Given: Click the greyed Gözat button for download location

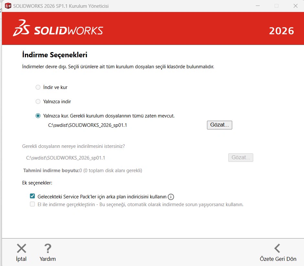Looking at the screenshot, I should pyautogui.click(x=241, y=158).
